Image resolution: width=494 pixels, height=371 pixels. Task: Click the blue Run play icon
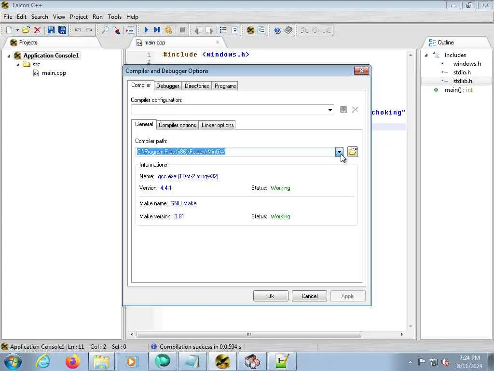(146, 30)
